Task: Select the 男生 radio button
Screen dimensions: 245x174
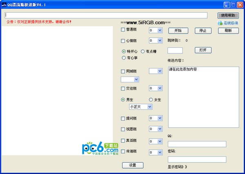Action: click(123, 100)
